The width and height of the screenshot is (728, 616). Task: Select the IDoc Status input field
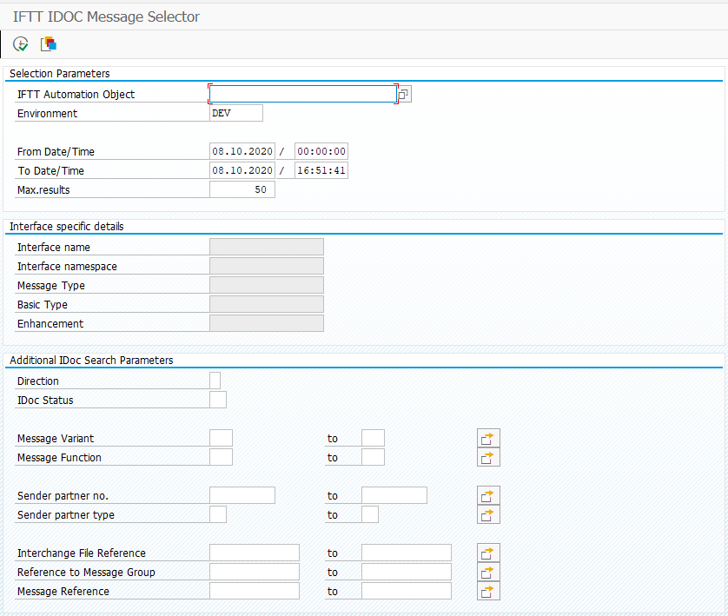219,399
